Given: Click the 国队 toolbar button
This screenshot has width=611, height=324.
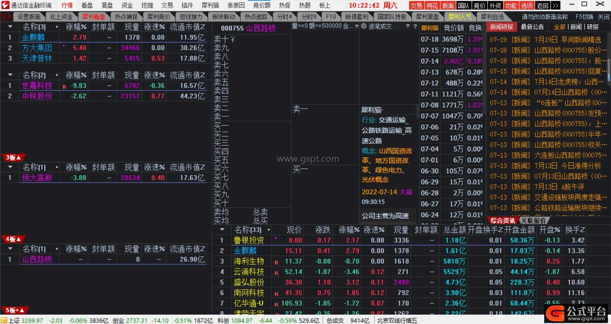Looking at the screenshot, I should (464, 5).
